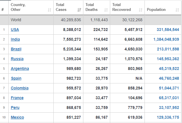Select Colombia total cases 959,572
182x123 pixels.
(74, 88)
